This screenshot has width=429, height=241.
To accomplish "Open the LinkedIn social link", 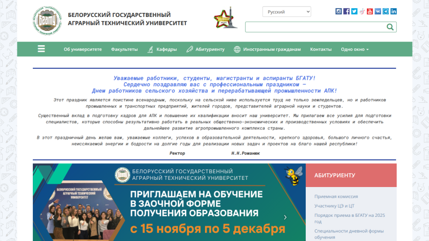I will click(x=394, y=11).
